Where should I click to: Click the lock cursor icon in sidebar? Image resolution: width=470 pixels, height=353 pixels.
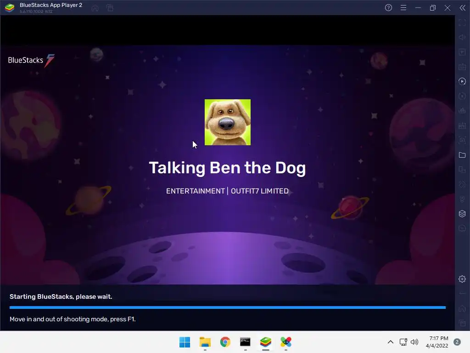coord(462,52)
